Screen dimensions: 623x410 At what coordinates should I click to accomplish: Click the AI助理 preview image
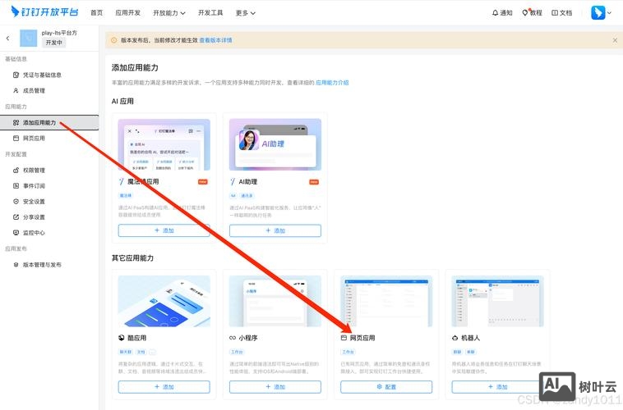tap(275, 144)
